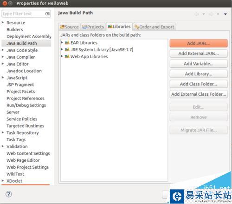
Task: Switch to the Order and Export tab
Action: [x=155, y=27]
